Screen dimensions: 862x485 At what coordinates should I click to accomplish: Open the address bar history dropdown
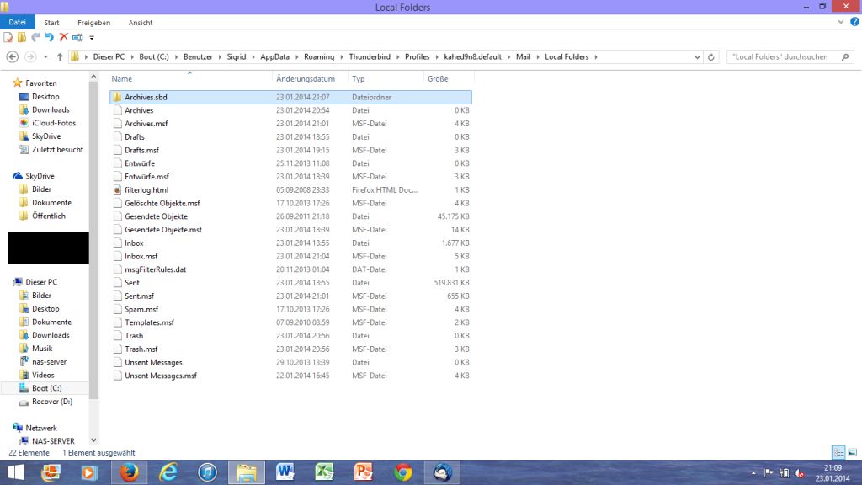[698, 57]
